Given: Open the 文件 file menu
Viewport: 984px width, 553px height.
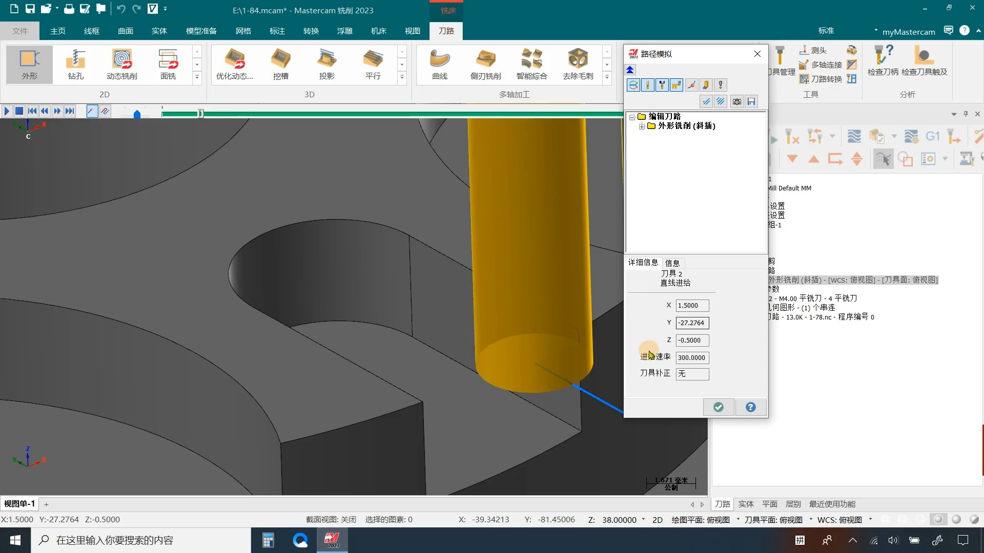Looking at the screenshot, I should point(20,31).
